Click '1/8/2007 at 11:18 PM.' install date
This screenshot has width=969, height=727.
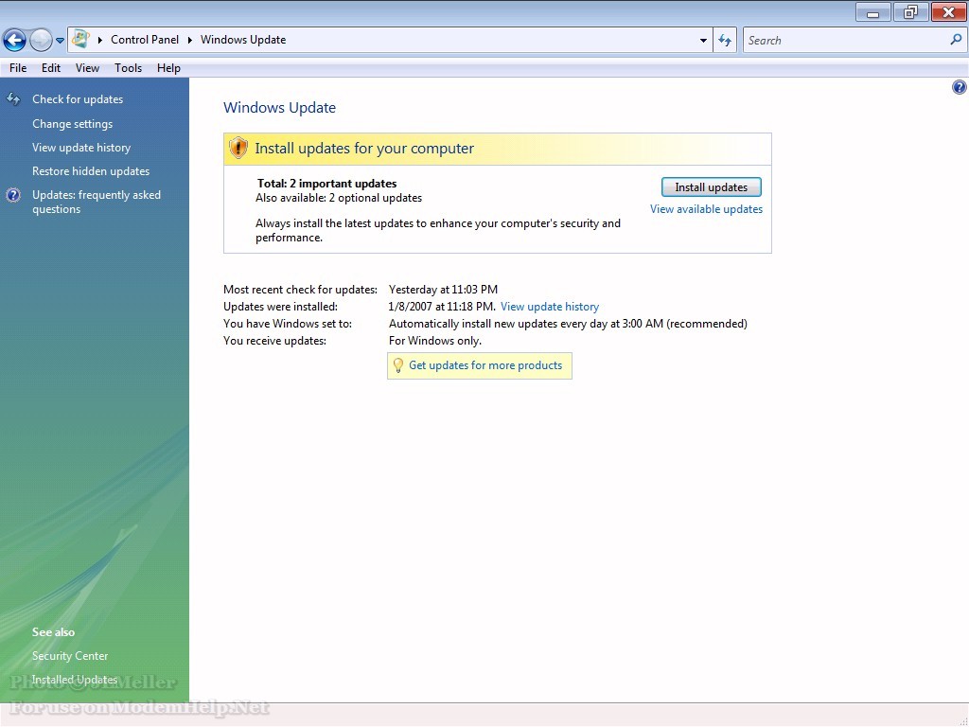pyautogui.click(x=442, y=307)
